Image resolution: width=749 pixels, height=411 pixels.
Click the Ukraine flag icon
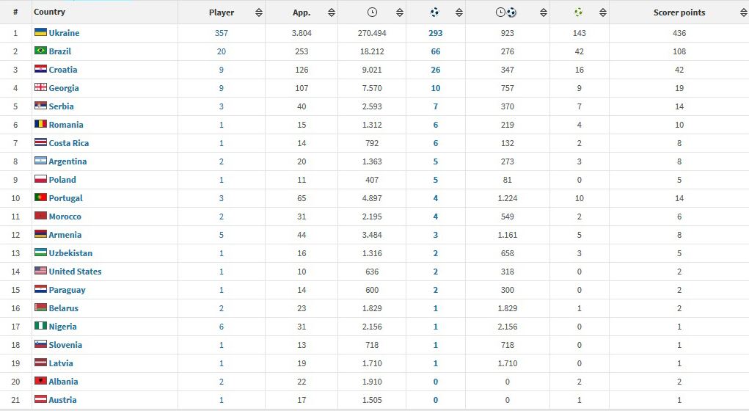(x=41, y=33)
